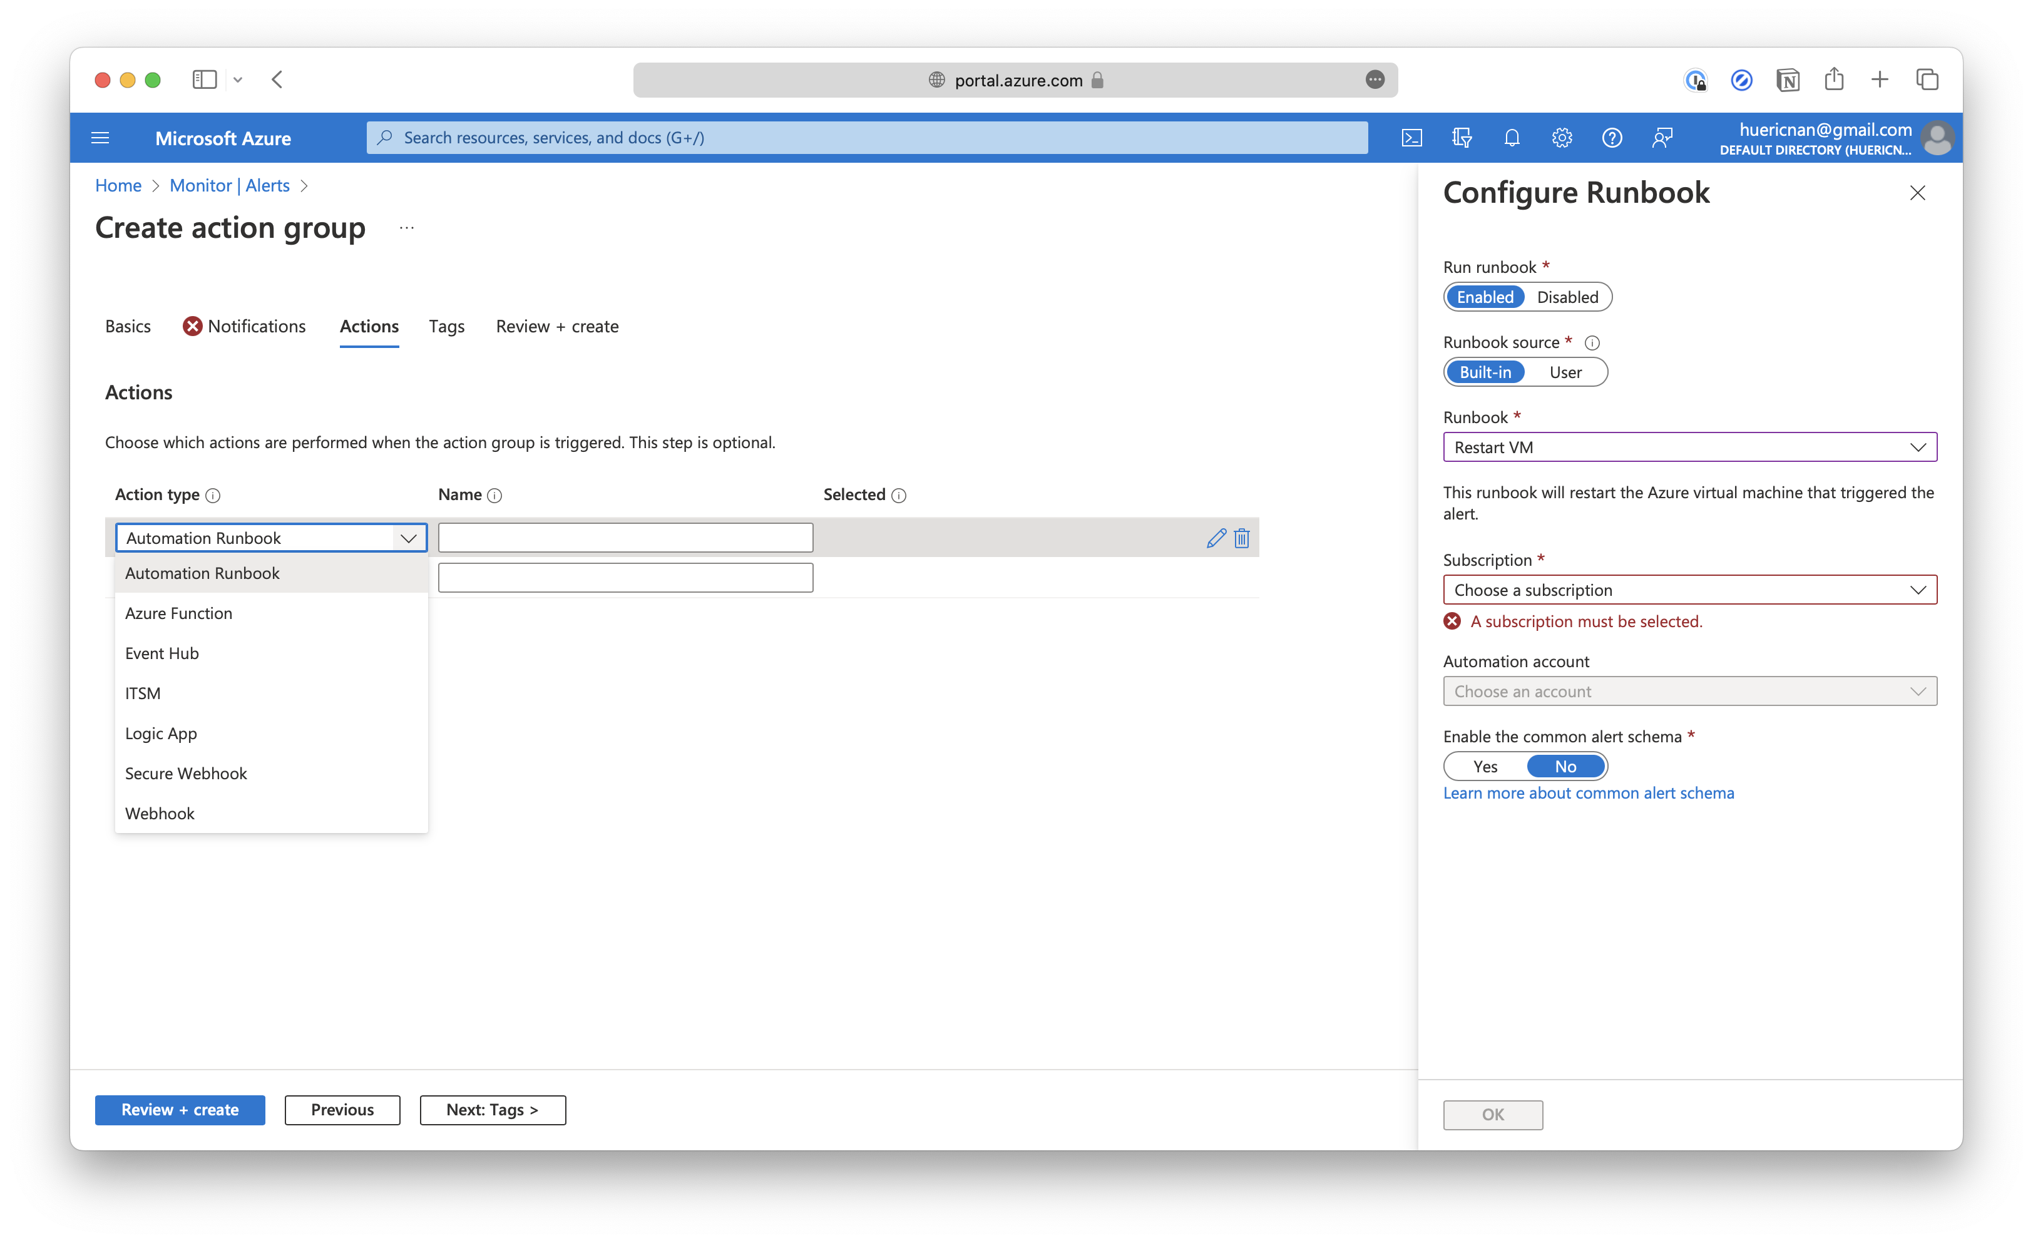
Task: Open Cloud Shell from the top bar
Action: pyautogui.click(x=1411, y=138)
